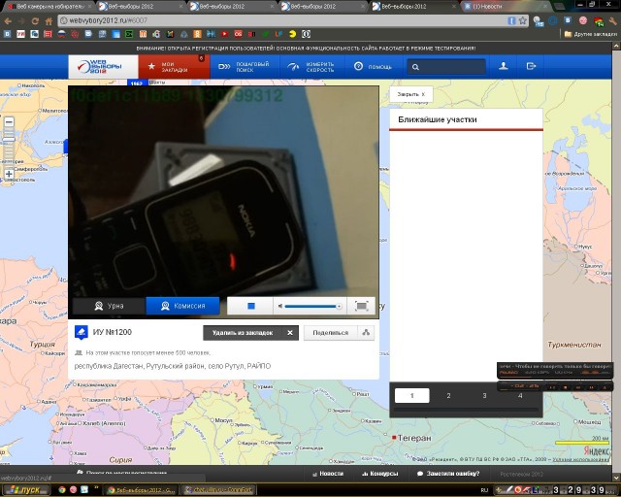Click Удалить из закладок button

(250, 333)
